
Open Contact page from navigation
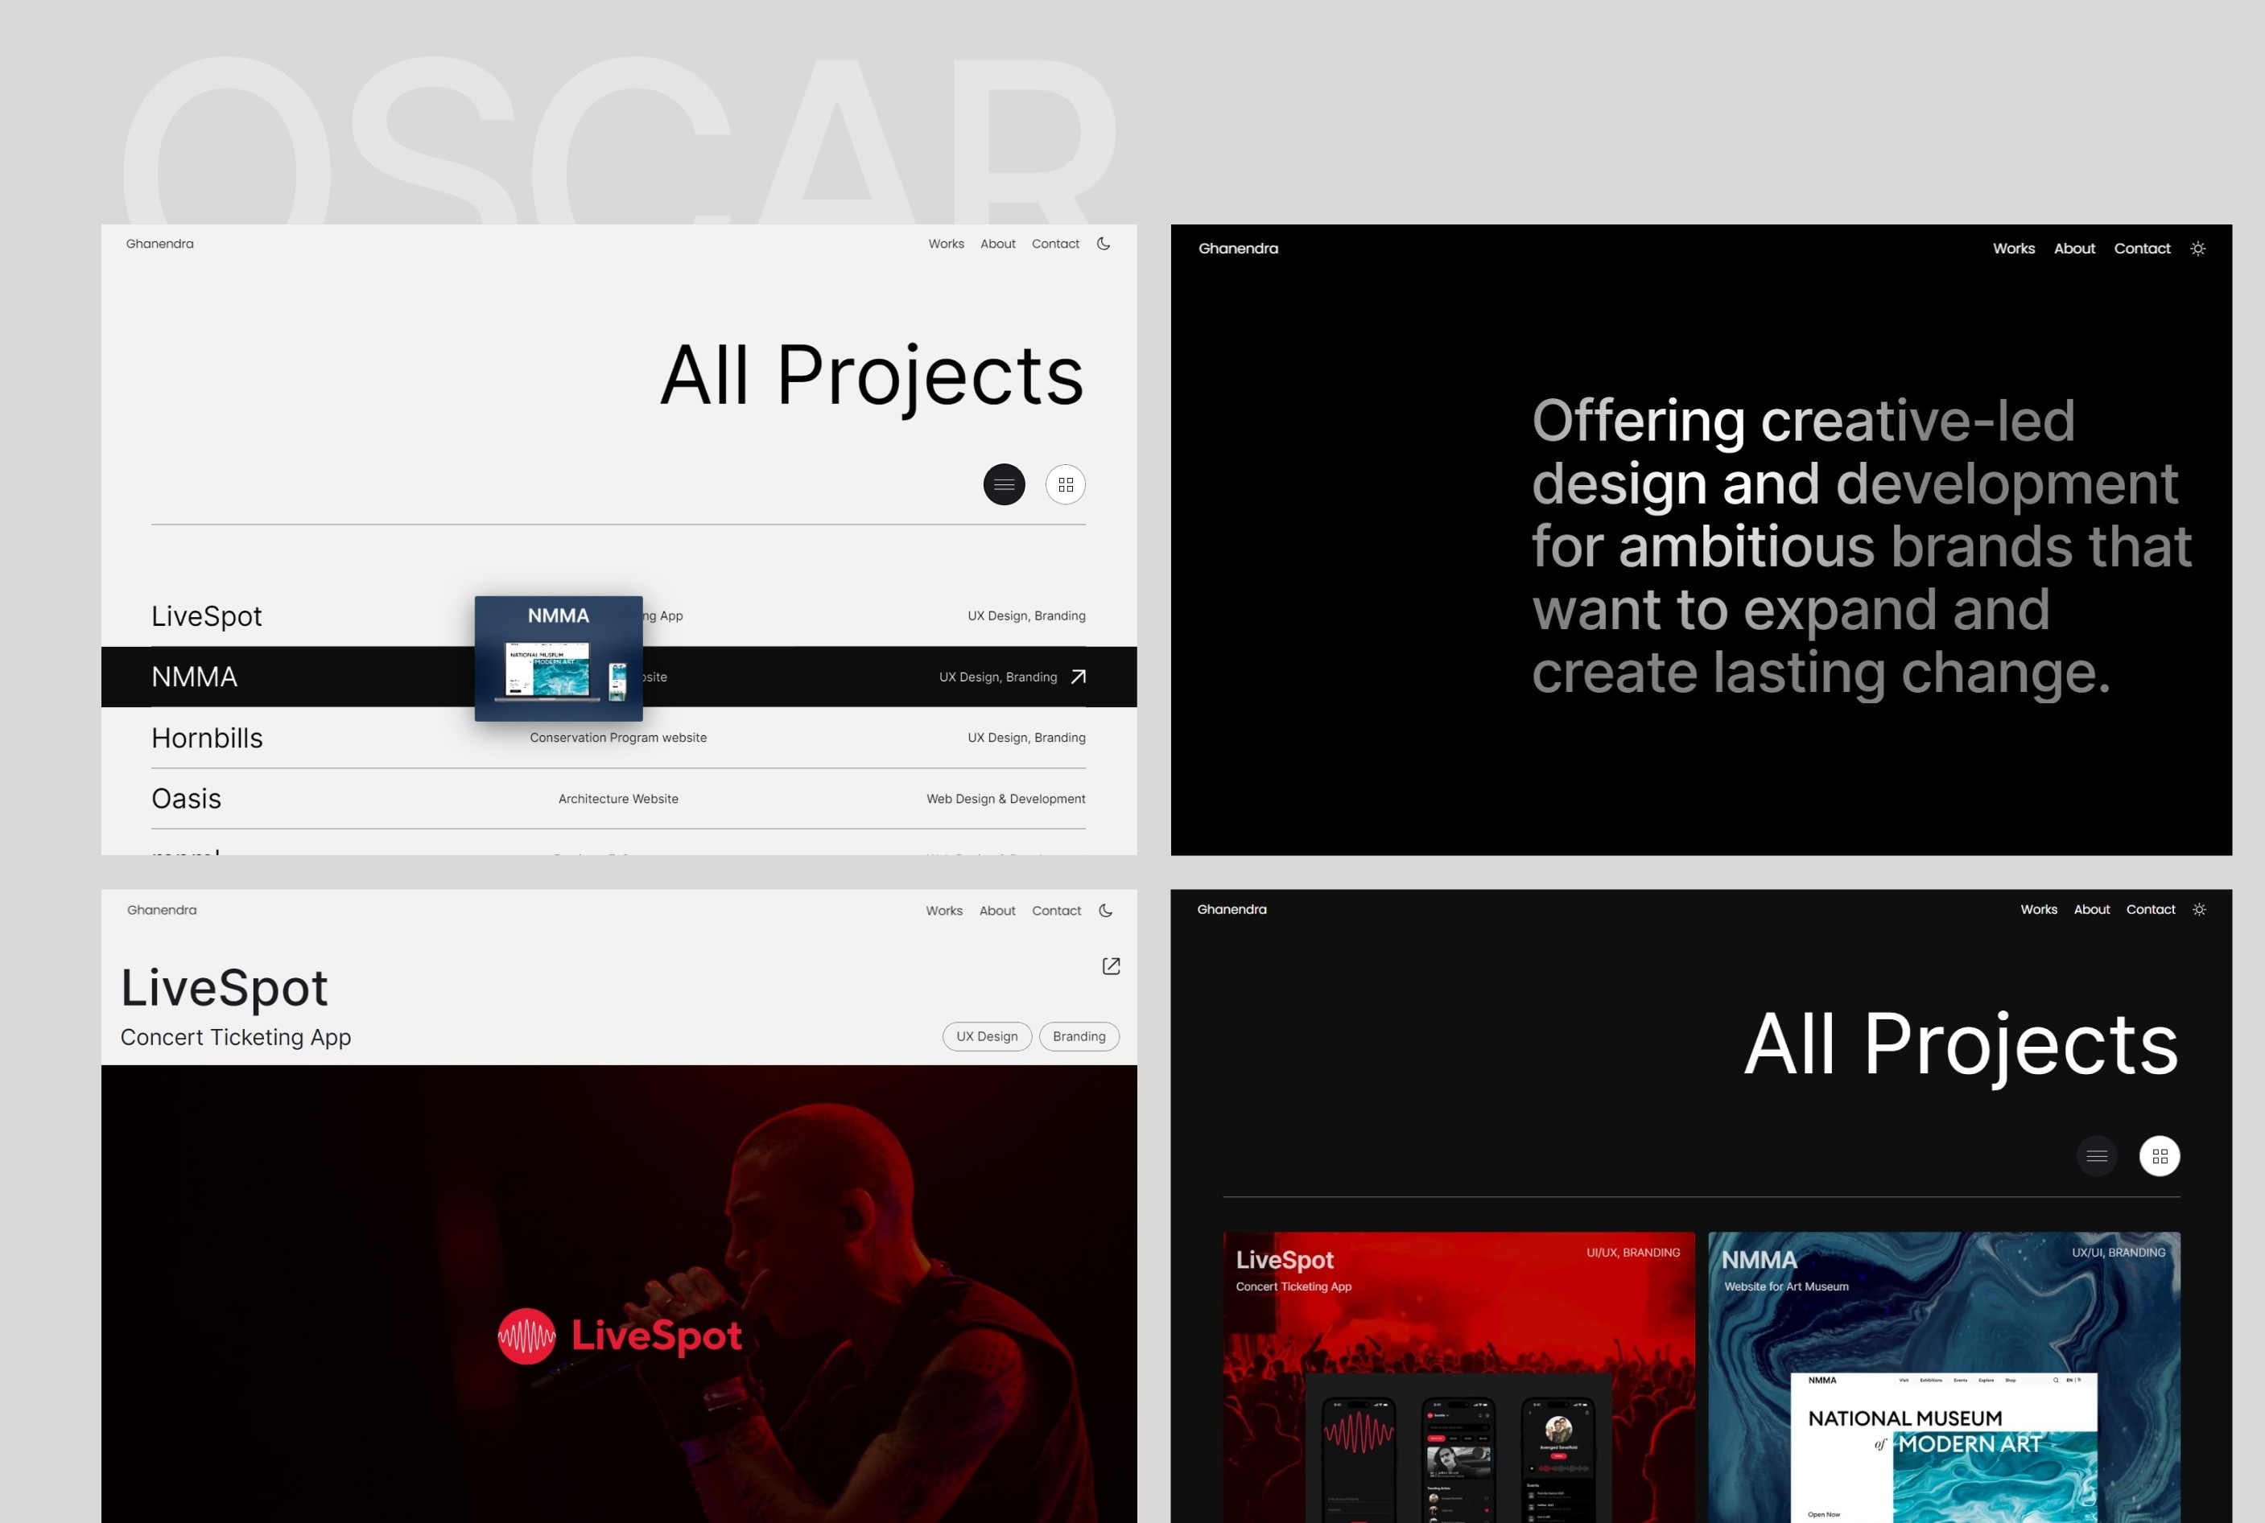click(x=1054, y=243)
